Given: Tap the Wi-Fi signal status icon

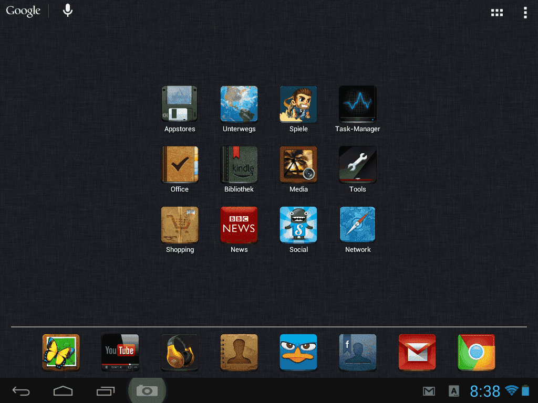Looking at the screenshot, I should point(512,390).
